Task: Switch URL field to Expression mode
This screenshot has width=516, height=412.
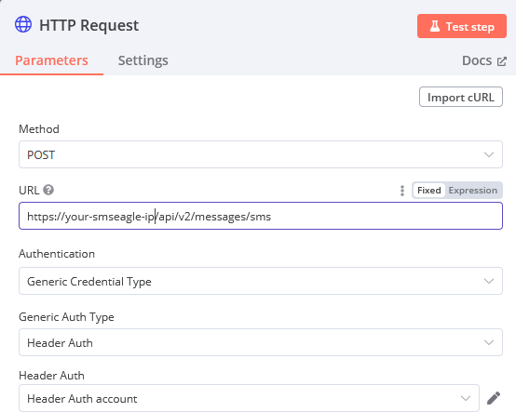Action: [x=472, y=191]
